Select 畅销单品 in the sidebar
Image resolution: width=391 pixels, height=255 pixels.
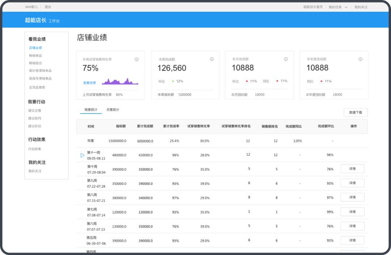coord(36,55)
